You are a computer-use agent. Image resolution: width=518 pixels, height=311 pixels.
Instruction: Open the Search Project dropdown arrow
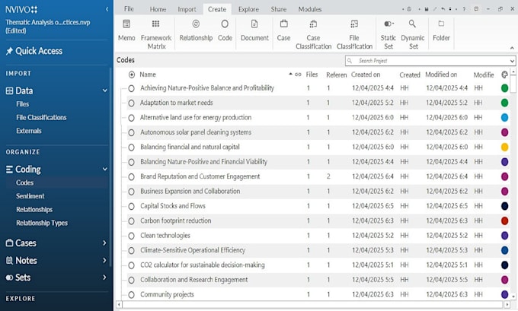[x=512, y=61]
